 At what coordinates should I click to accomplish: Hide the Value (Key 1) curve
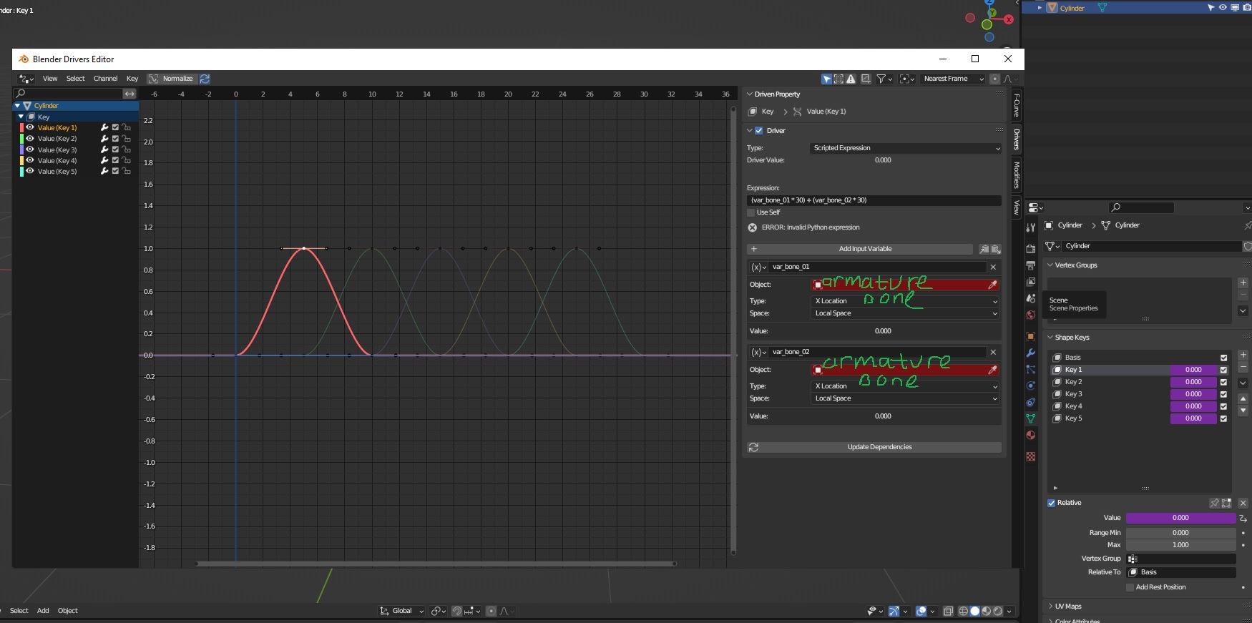[x=30, y=127]
